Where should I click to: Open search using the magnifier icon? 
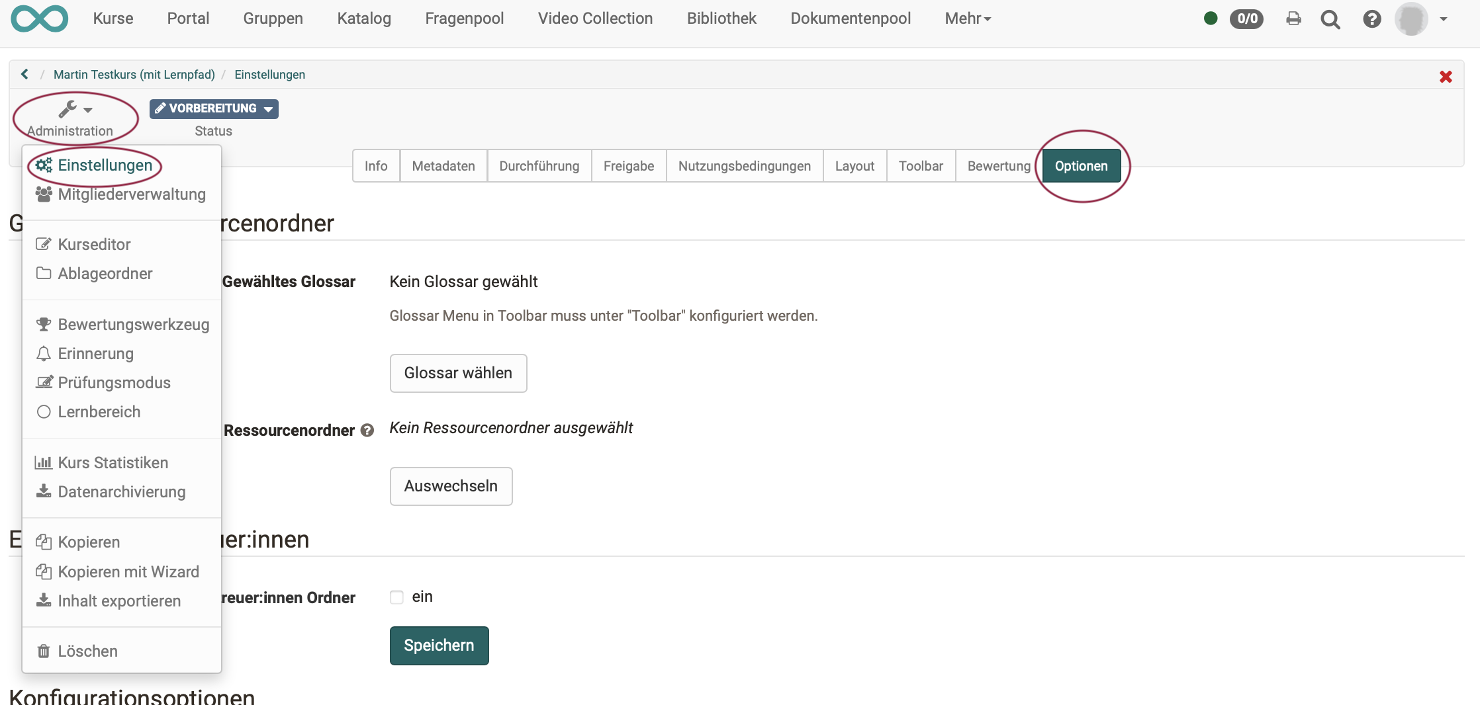click(x=1330, y=19)
